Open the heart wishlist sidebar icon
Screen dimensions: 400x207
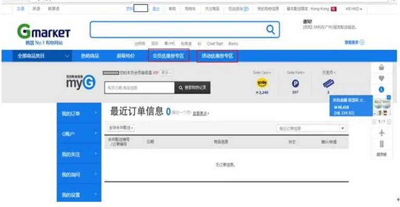coord(381,78)
